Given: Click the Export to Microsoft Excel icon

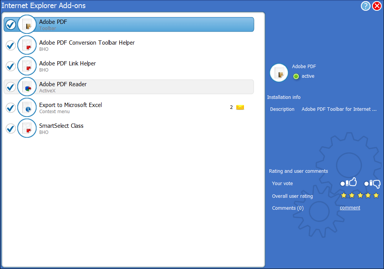Looking at the screenshot, I should click(x=27, y=107).
